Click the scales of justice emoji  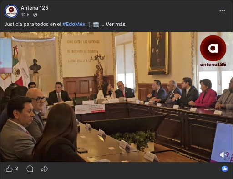tap(90, 25)
